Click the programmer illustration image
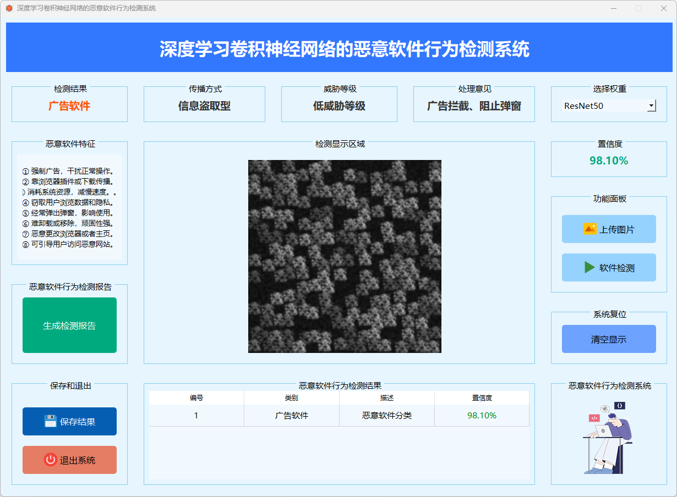This screenshot has width=677, height=497. click(609, 438)
